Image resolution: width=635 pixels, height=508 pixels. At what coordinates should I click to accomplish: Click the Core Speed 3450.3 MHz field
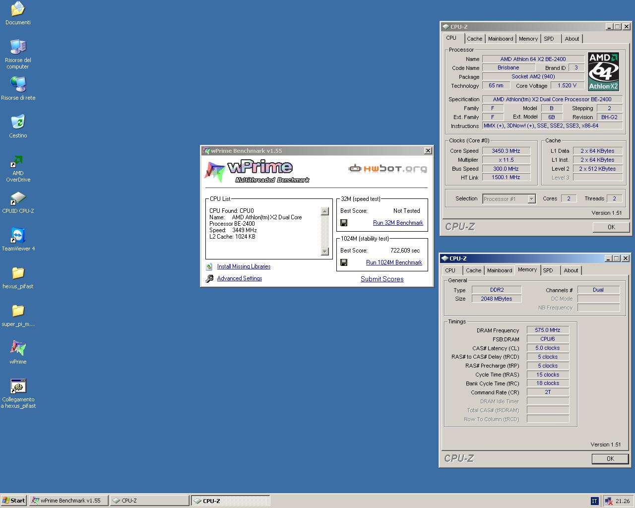(506, 151)
